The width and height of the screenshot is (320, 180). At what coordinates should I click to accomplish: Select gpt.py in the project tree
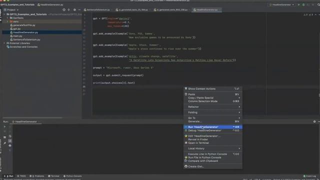click(15, 29)
